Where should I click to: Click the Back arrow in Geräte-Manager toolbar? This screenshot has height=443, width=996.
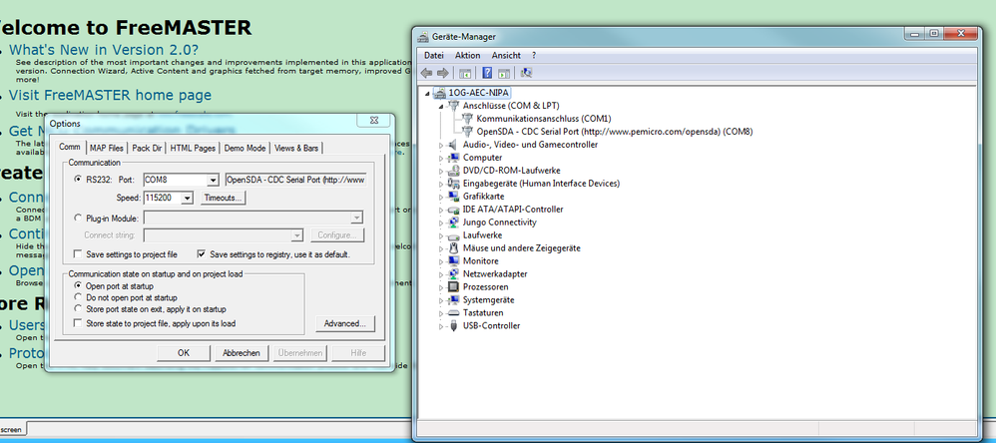pos(427,73)
